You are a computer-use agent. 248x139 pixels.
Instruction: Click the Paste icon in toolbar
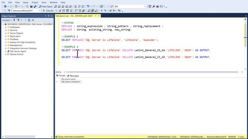pyautogui.click(x=83, y=7)
